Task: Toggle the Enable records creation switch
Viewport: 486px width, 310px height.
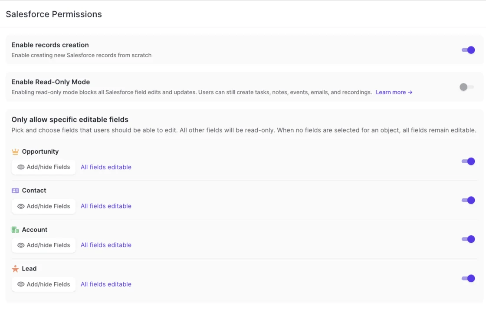Action: 468,50
